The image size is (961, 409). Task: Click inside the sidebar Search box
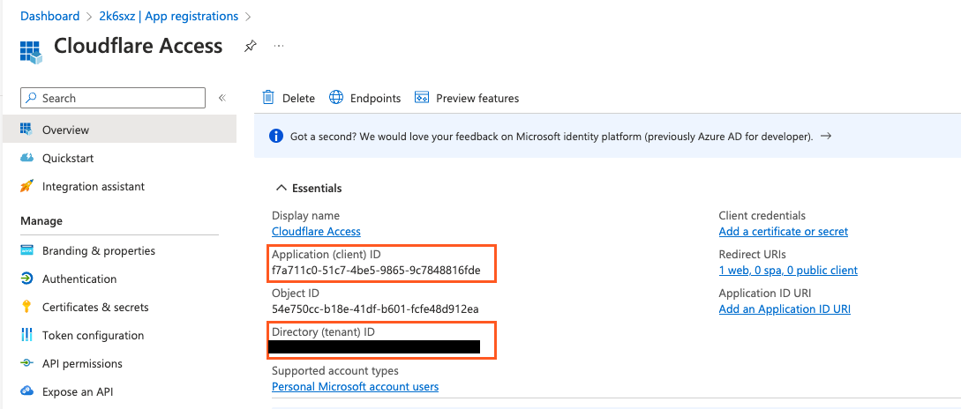click(115, 98)
